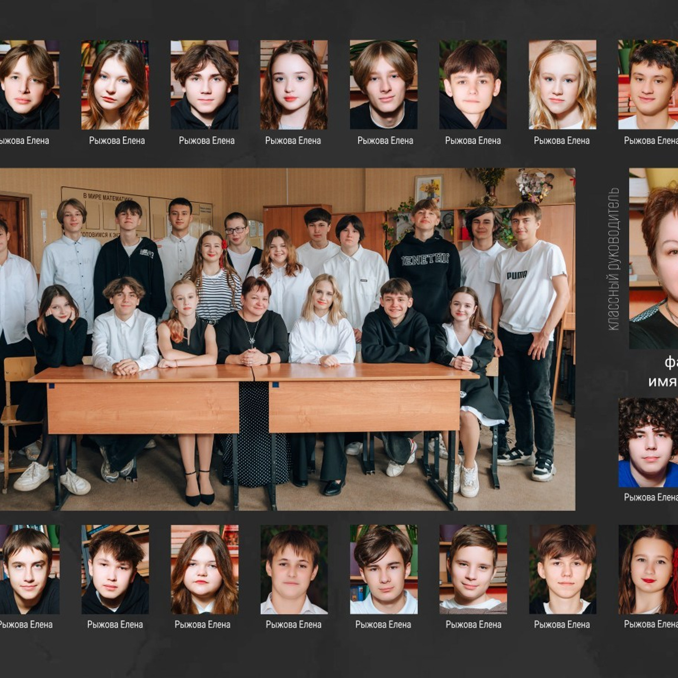Select the right-side portrait with blue shirt
Viewport: 678px width, 678px height.
point(648,443)
